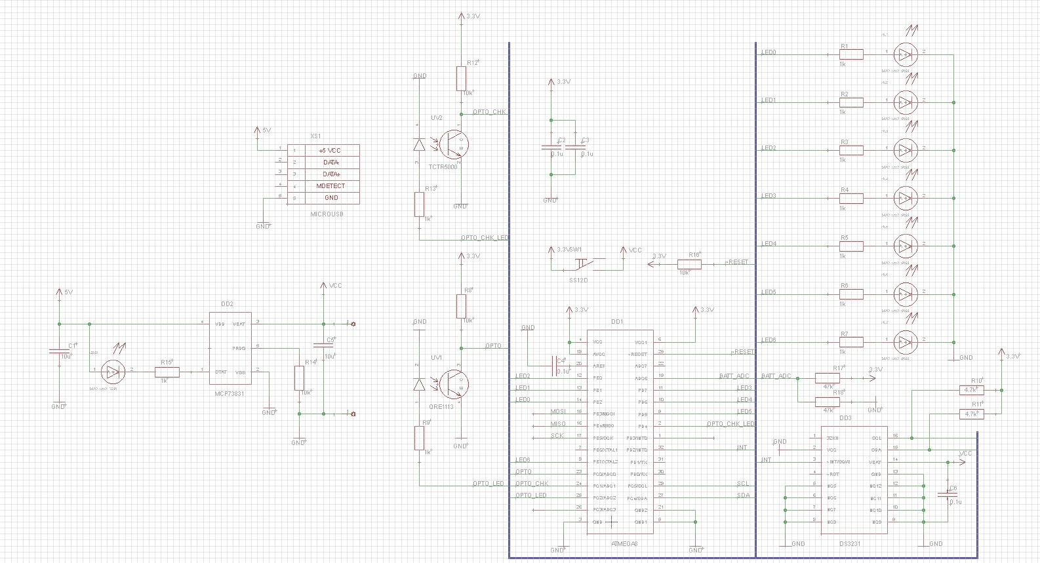Viewport: 1040px width, 563px height.
Task: Click the INT net label left of DS3231
Action: click(x=766, y=460)
